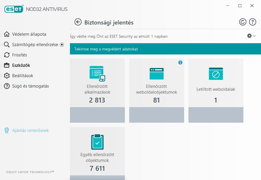Click the ESET logo
The width and height of the screenshot is (261, 180).
[x=14, y=9]
